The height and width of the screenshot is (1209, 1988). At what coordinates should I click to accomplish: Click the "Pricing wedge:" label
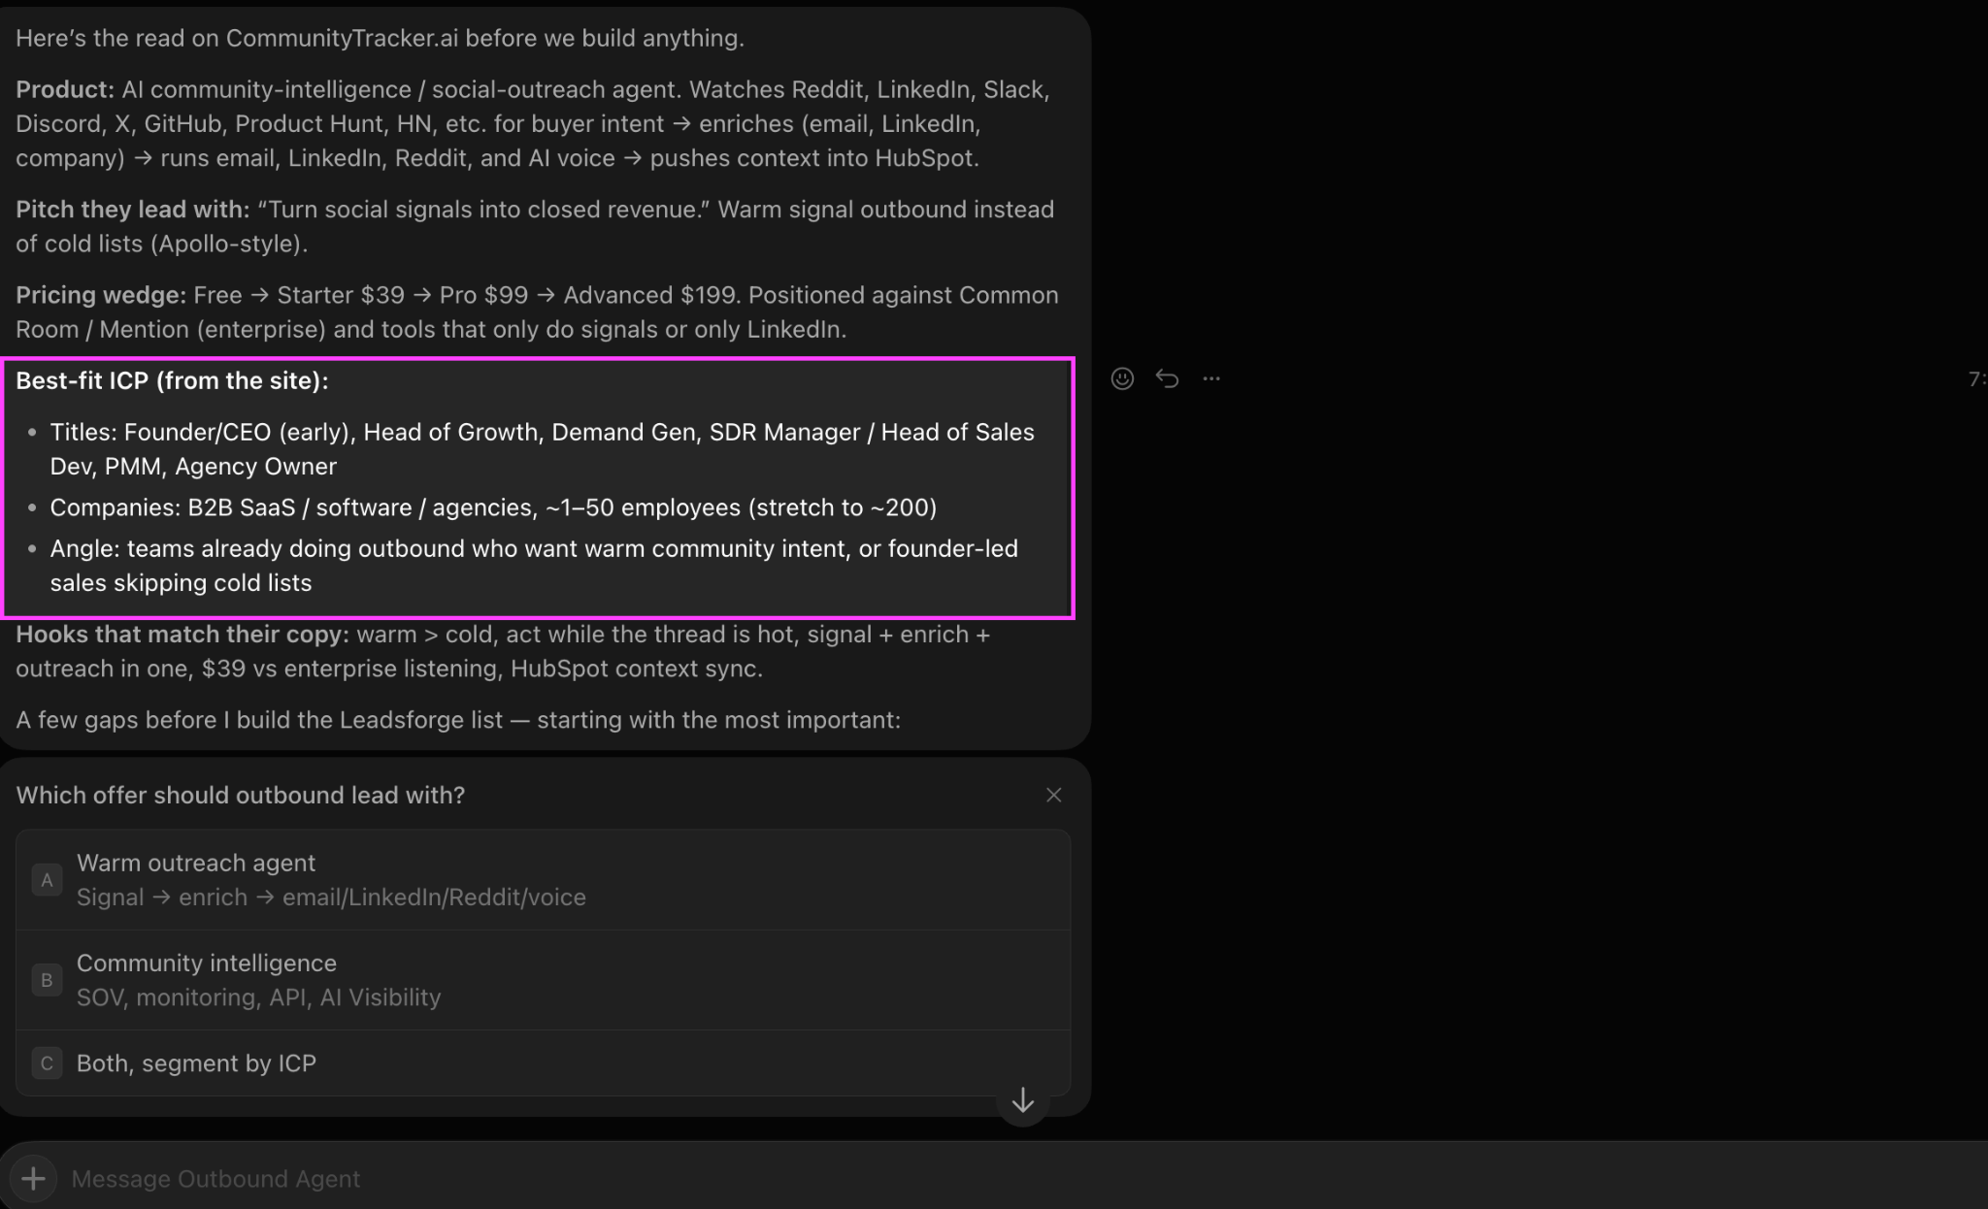[101, 295]
